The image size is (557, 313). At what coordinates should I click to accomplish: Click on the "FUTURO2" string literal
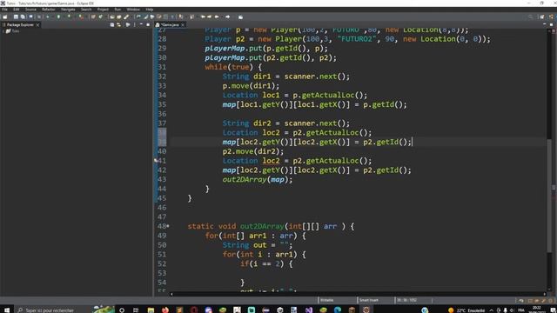point(356,39)
